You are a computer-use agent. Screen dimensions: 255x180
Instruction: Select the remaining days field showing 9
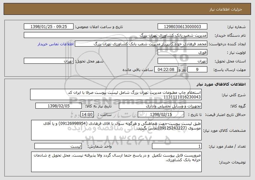(197, 70)
